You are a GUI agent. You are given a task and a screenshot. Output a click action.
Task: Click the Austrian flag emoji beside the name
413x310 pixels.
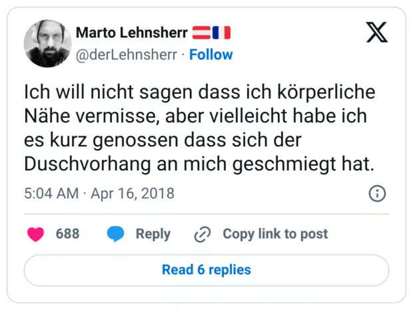tap(201, 33)
